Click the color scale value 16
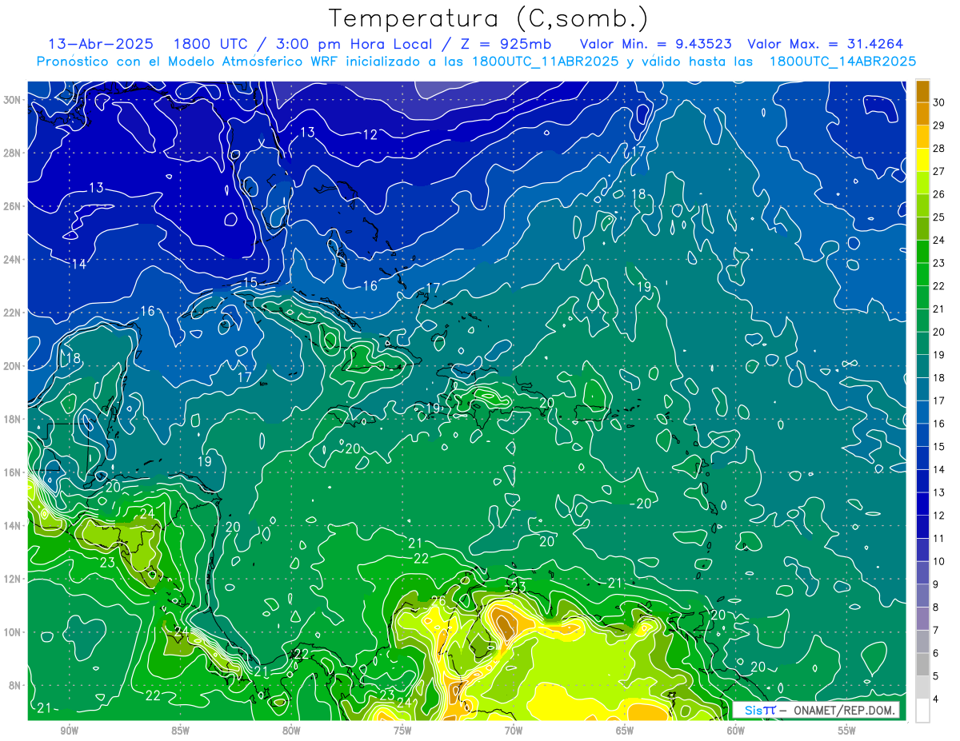The image size is (960, 741). (938, 424)
